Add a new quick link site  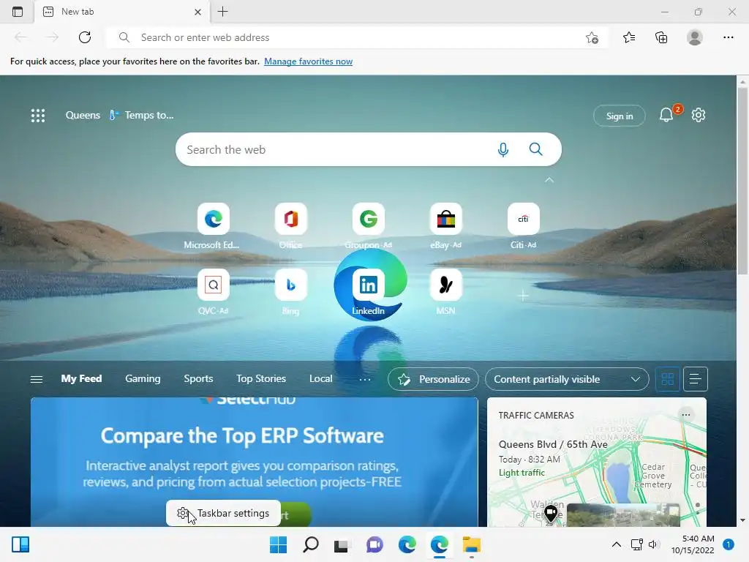point(523,296)
